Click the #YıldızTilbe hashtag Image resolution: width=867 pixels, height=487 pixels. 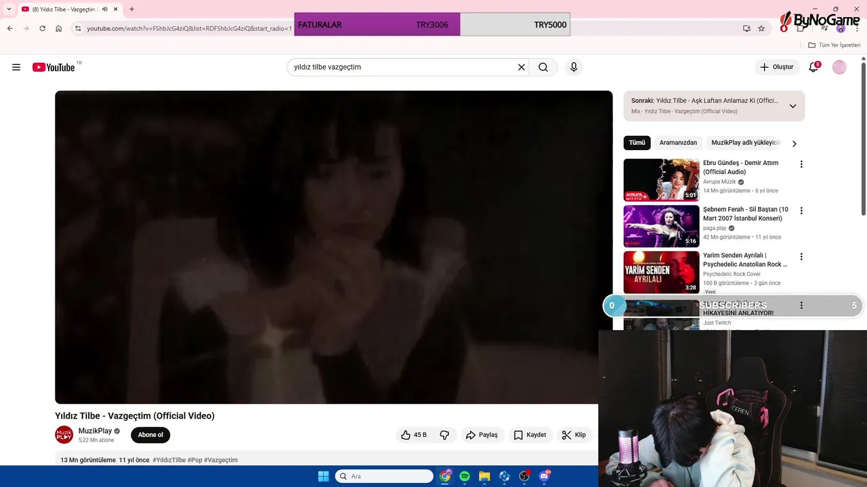point(169,460)
